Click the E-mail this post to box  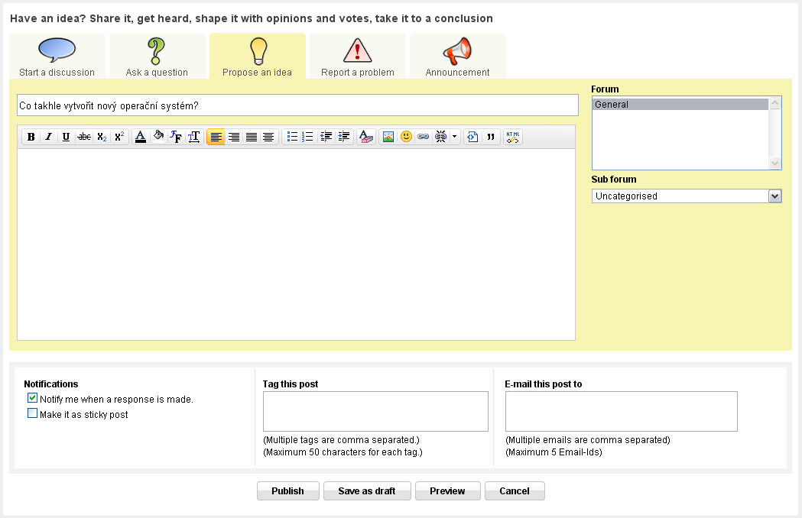point(622,411)
